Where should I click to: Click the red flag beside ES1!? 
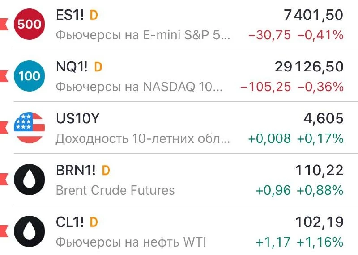(4, 25)
